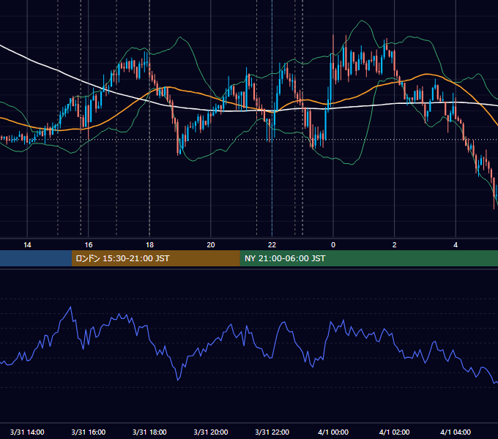Click the 22 hour axis label
Viewport: 498px width, 439px height.
pyautogui.click(x=272, y=245)
